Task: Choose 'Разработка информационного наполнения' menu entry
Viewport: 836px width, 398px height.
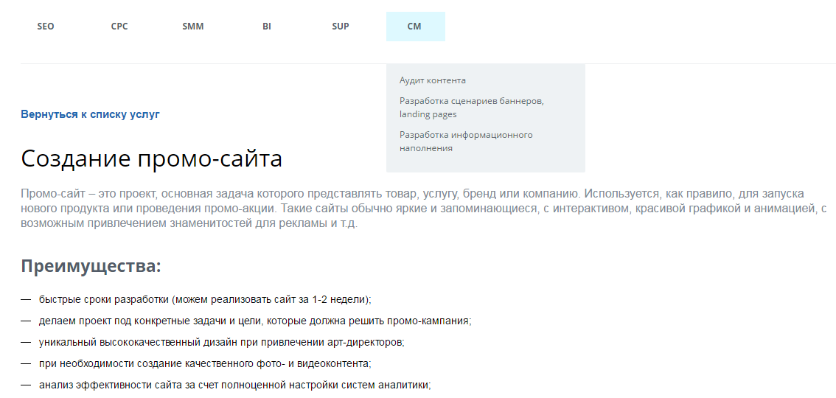Action: [x=466, y=142]
